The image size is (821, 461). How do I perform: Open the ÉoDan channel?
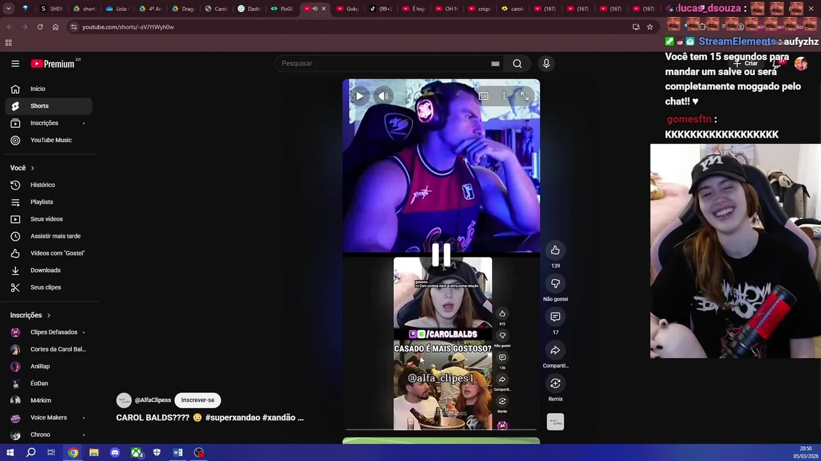tap(48, 384)
